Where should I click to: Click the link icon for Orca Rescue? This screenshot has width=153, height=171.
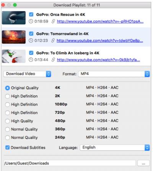click(x=53, y=21)
